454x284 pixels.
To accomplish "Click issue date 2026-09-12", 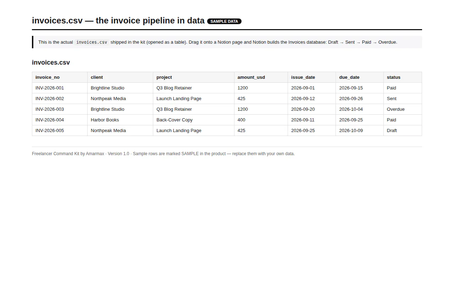I will click(312, 98).
